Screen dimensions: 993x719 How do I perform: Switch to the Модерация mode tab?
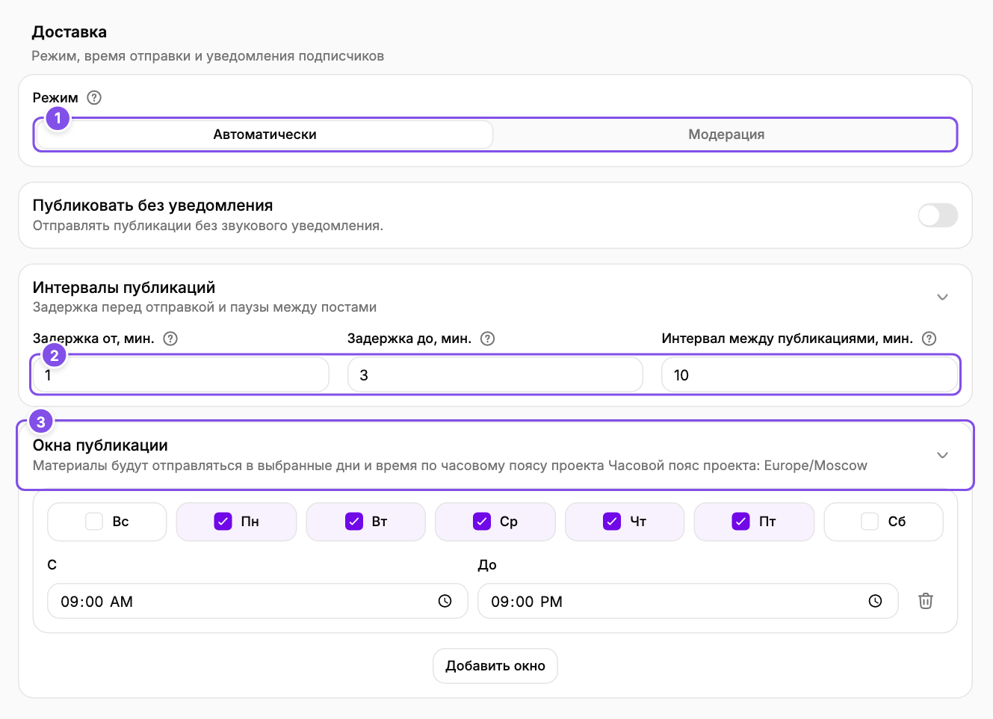[726, 135]
